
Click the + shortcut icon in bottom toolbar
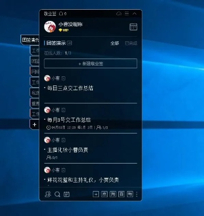(x=96, y=194)
